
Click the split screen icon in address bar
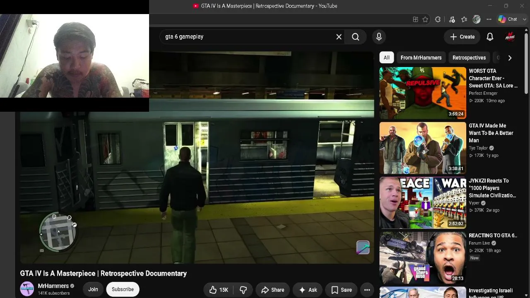point(415,19)
